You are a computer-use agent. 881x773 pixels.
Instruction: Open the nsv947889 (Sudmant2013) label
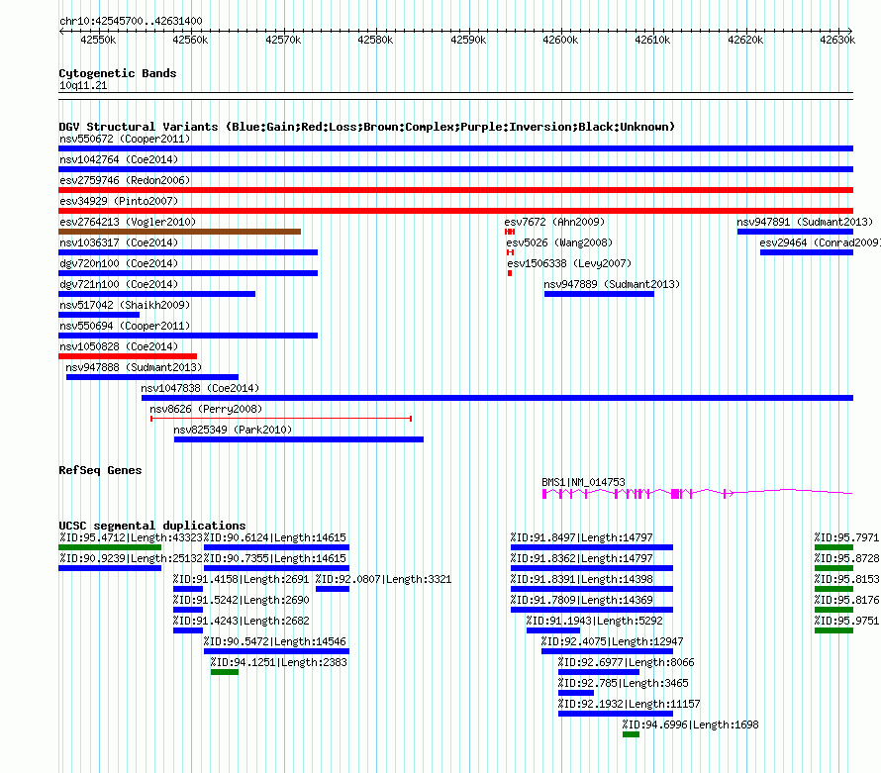(x=612, y=284)
